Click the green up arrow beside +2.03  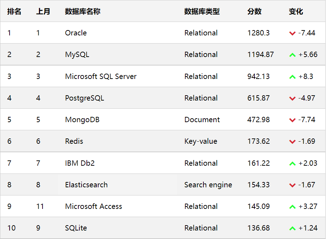tap(292, 164)
